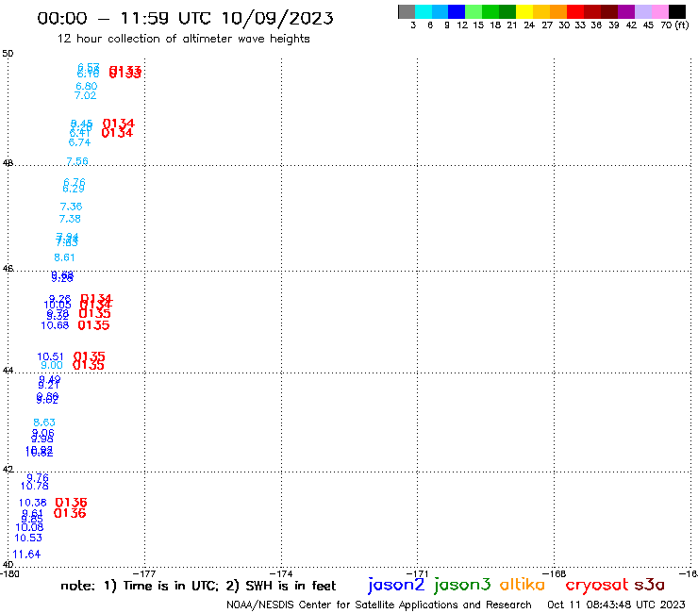The image size is (698, 613).
Task: Click the red 0135 time next to 10.68
Action: pyautogui.click(x=93, y=325)
